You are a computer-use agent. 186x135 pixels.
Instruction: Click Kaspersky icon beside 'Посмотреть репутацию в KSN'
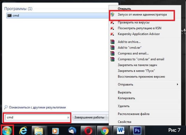[112, 28]
